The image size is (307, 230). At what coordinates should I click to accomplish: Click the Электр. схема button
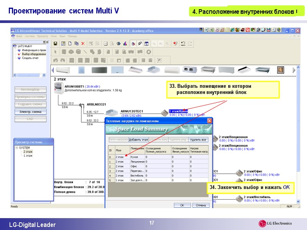30,112
